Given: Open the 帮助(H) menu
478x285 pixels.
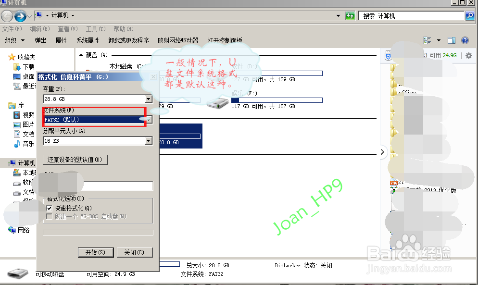Looking at the screenshot, I should (x=124, y=29).
